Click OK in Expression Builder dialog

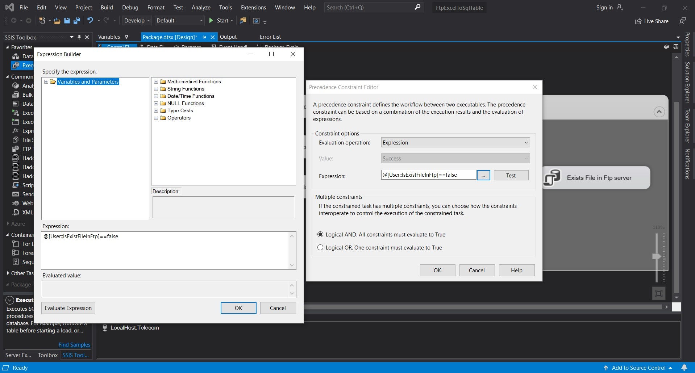[238, 308]
